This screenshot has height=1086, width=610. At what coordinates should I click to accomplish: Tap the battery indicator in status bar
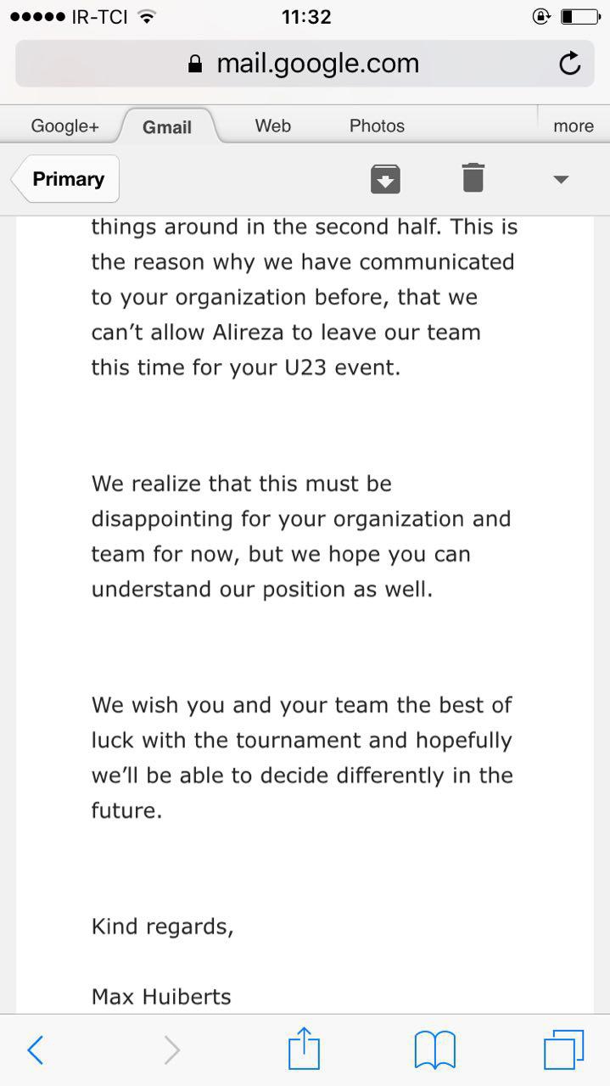[x=579, y=16]
